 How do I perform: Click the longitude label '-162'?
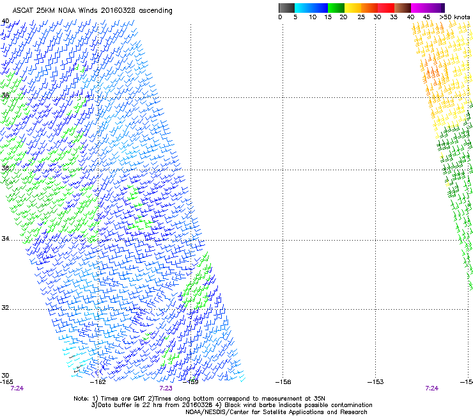[x=98, y=382]
